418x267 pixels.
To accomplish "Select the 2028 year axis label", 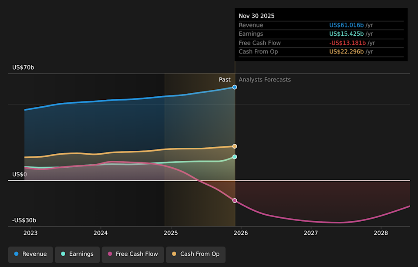I will pyautogui.click(x=381, y=233).
